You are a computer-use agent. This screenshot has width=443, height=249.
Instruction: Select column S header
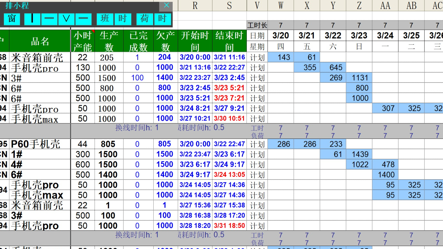click(x=229, y=5)
